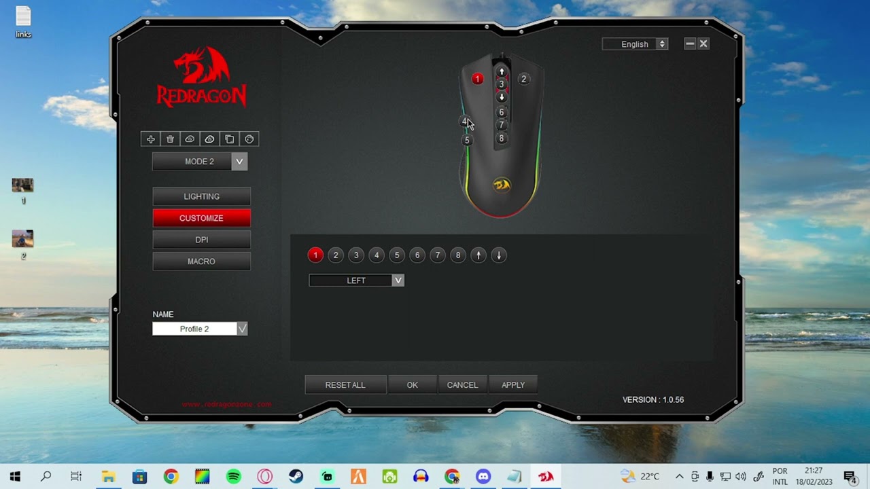Delete the profile using the trash icon
This screenshot has height=489, width=870.
click(170, 139)
